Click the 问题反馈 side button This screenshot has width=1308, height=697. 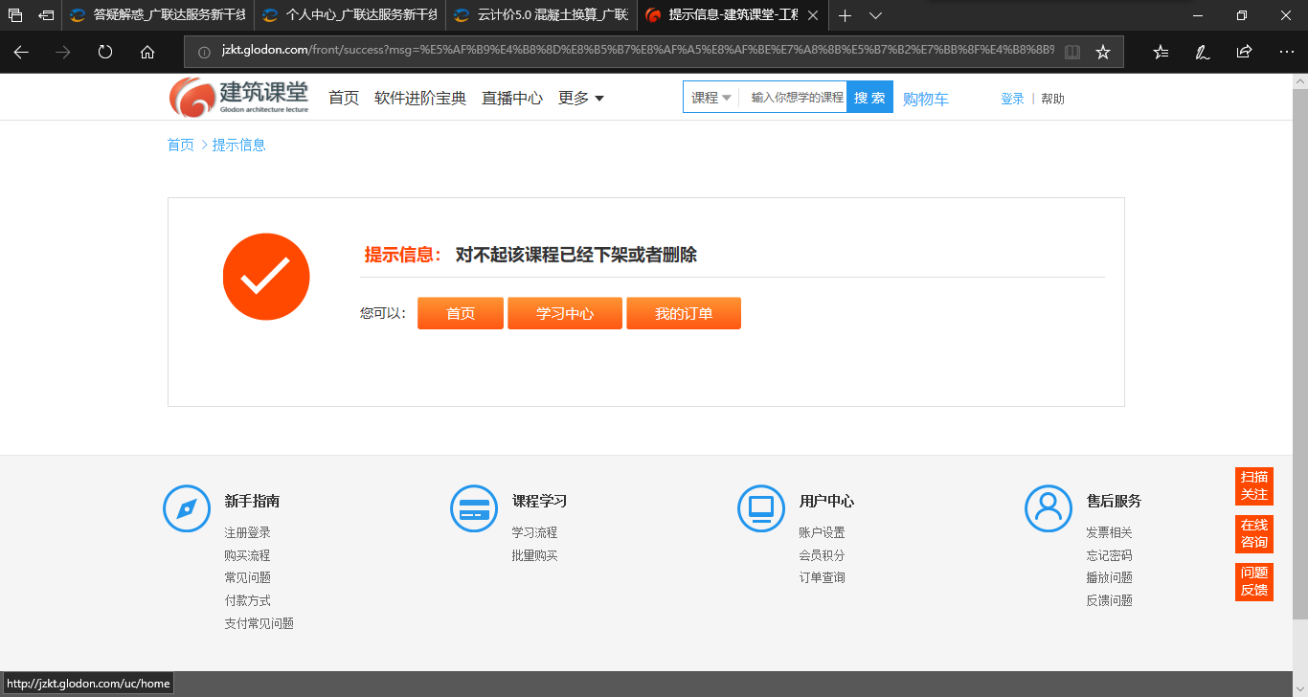[1254, 581]
